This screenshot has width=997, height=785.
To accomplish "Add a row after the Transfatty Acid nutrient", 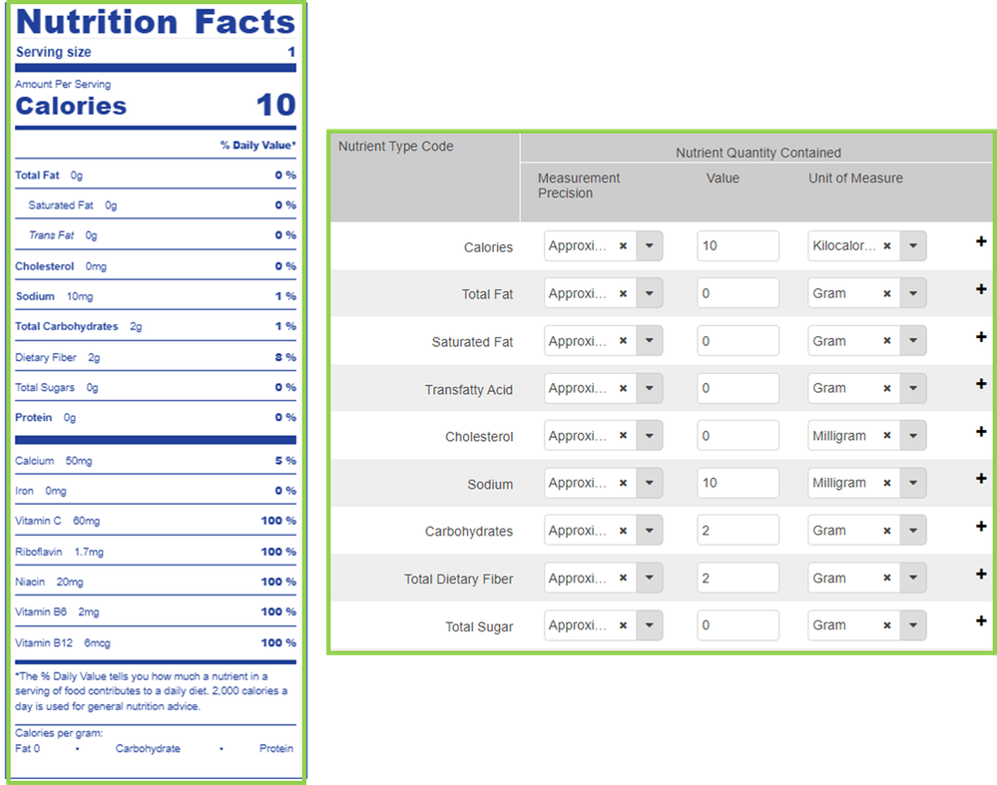I will (981, 384).
